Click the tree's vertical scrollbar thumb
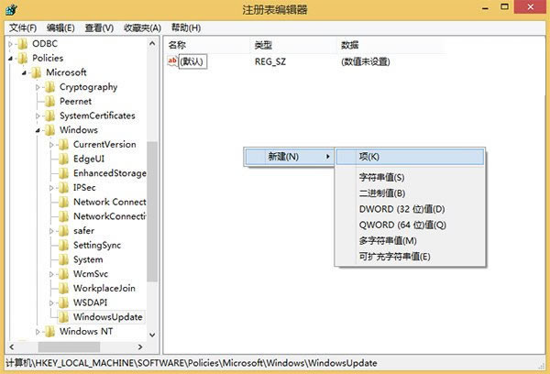Viewport: 550px width, 374px height. click(x=152, y=212)
